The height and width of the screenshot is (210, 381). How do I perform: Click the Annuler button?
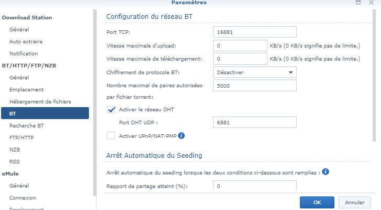(x=354, y=202)
